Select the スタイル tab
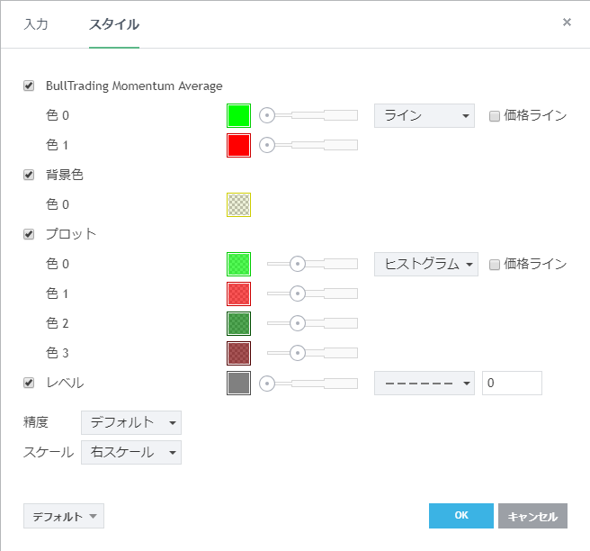The height and width of the screenshot is (551, 590). tap(113, 24)
